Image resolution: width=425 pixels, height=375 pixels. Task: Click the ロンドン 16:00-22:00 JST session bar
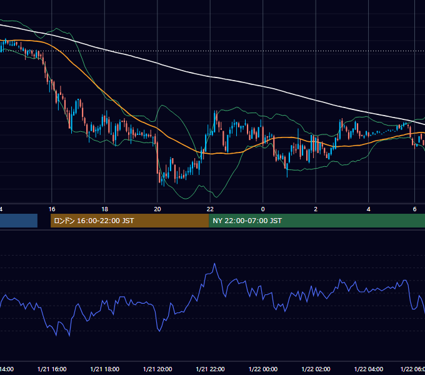click(x=130, y=221)
